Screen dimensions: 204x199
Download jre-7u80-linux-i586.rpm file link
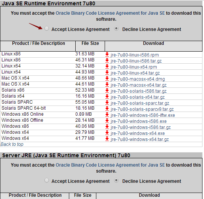[x=135, y=55]
